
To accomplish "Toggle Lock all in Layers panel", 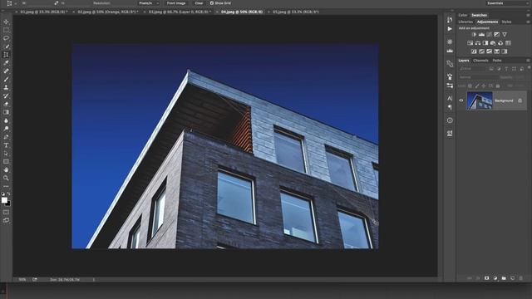I will (498, 86).
